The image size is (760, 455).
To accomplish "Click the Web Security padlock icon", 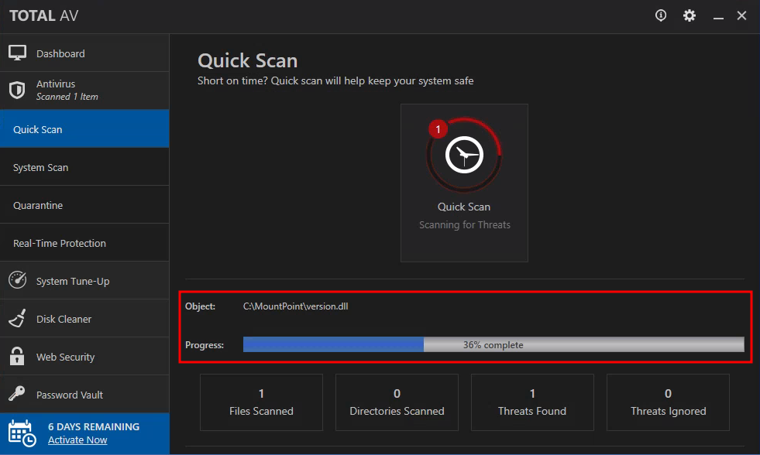I will [x=17, y=356].
